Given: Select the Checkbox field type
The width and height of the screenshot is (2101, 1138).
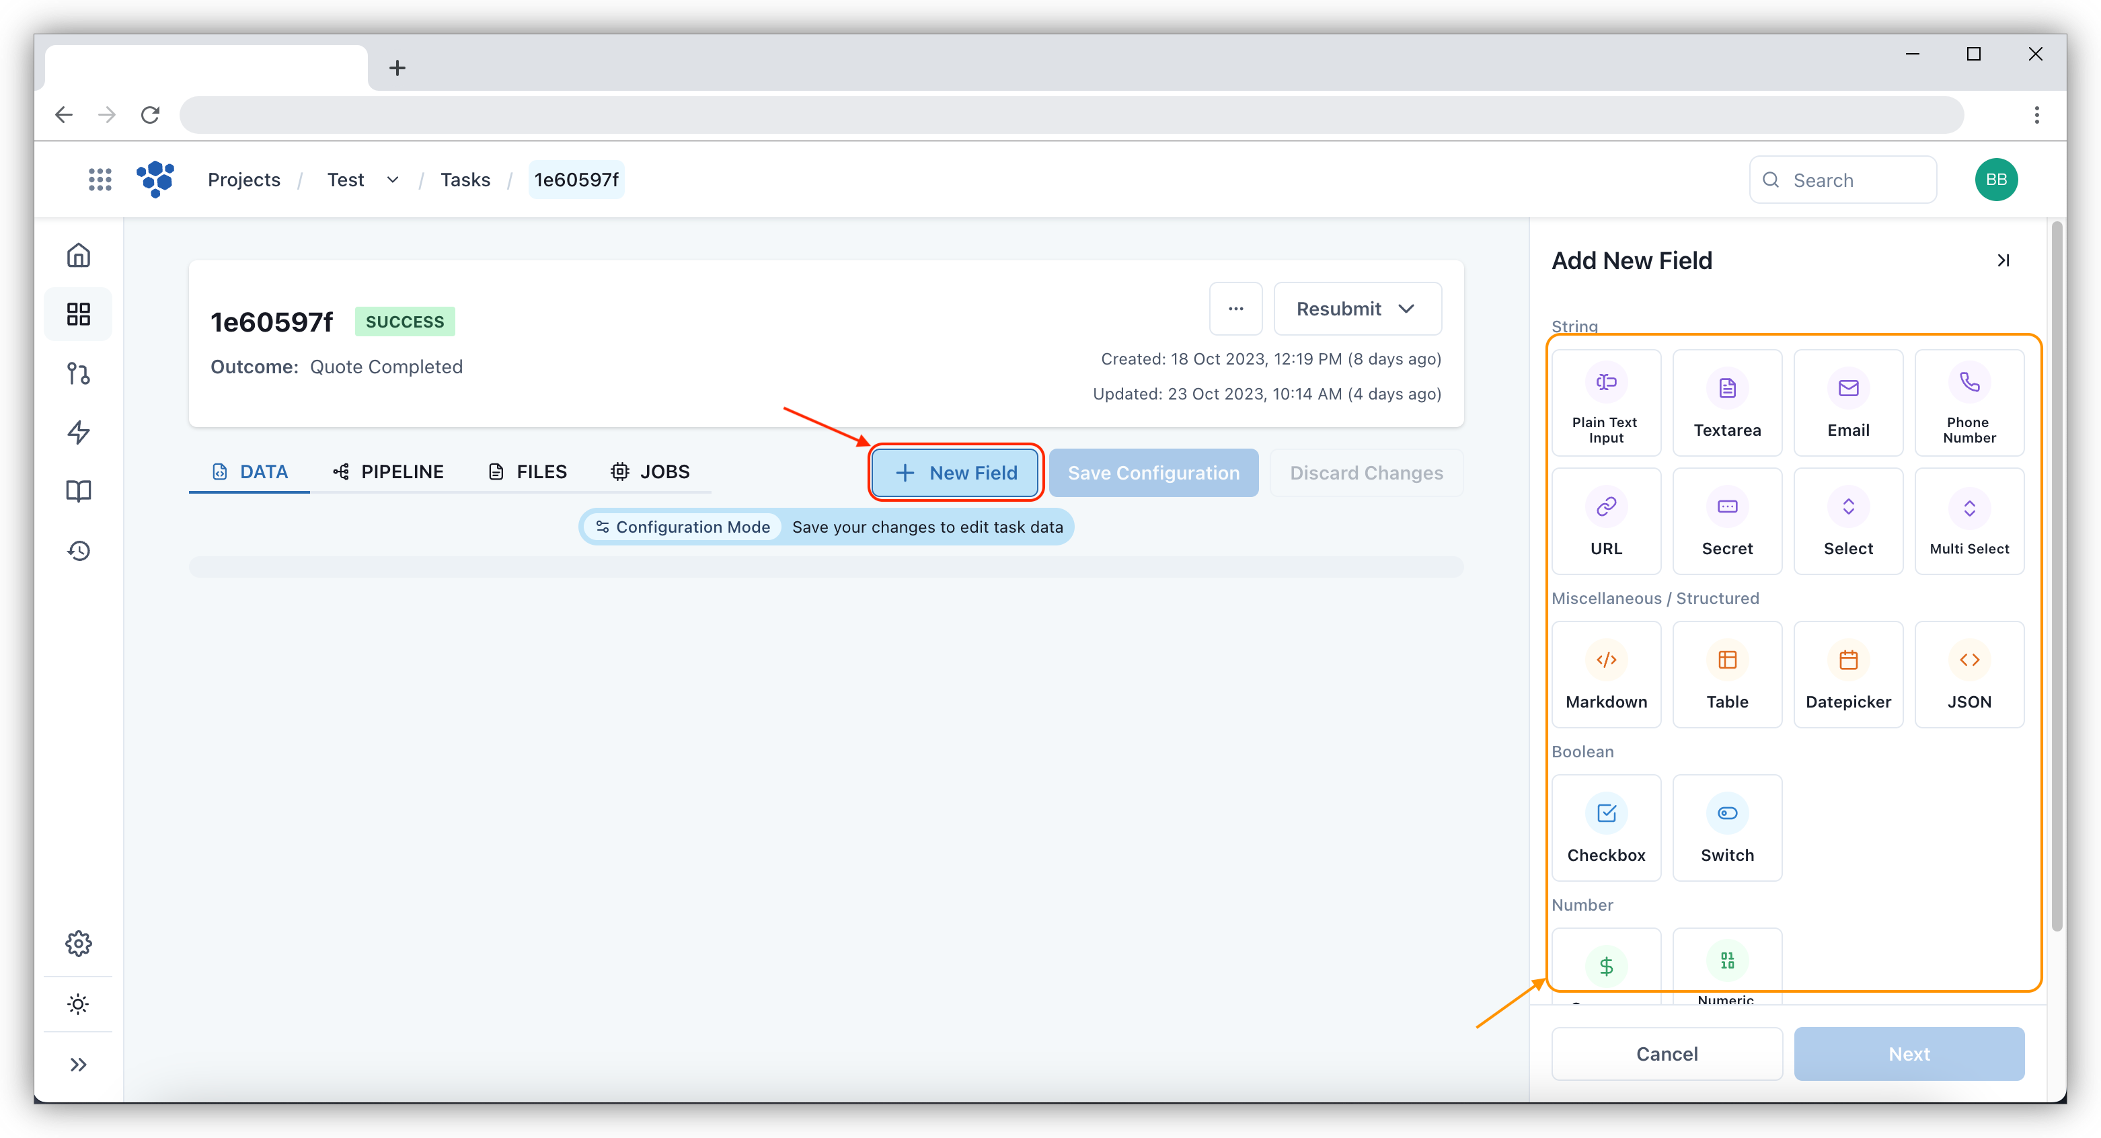Looking at the screenshot, I should click(x=1606, y=828).
